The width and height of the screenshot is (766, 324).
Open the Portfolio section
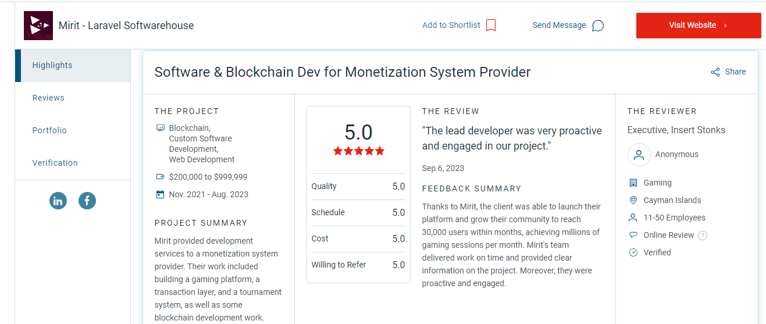coord(49,130)
